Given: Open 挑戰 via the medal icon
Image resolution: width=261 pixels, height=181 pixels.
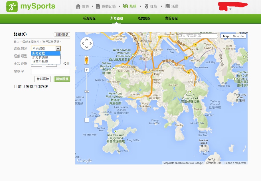Looking at the screenshot, I should (x=147, y=6).
